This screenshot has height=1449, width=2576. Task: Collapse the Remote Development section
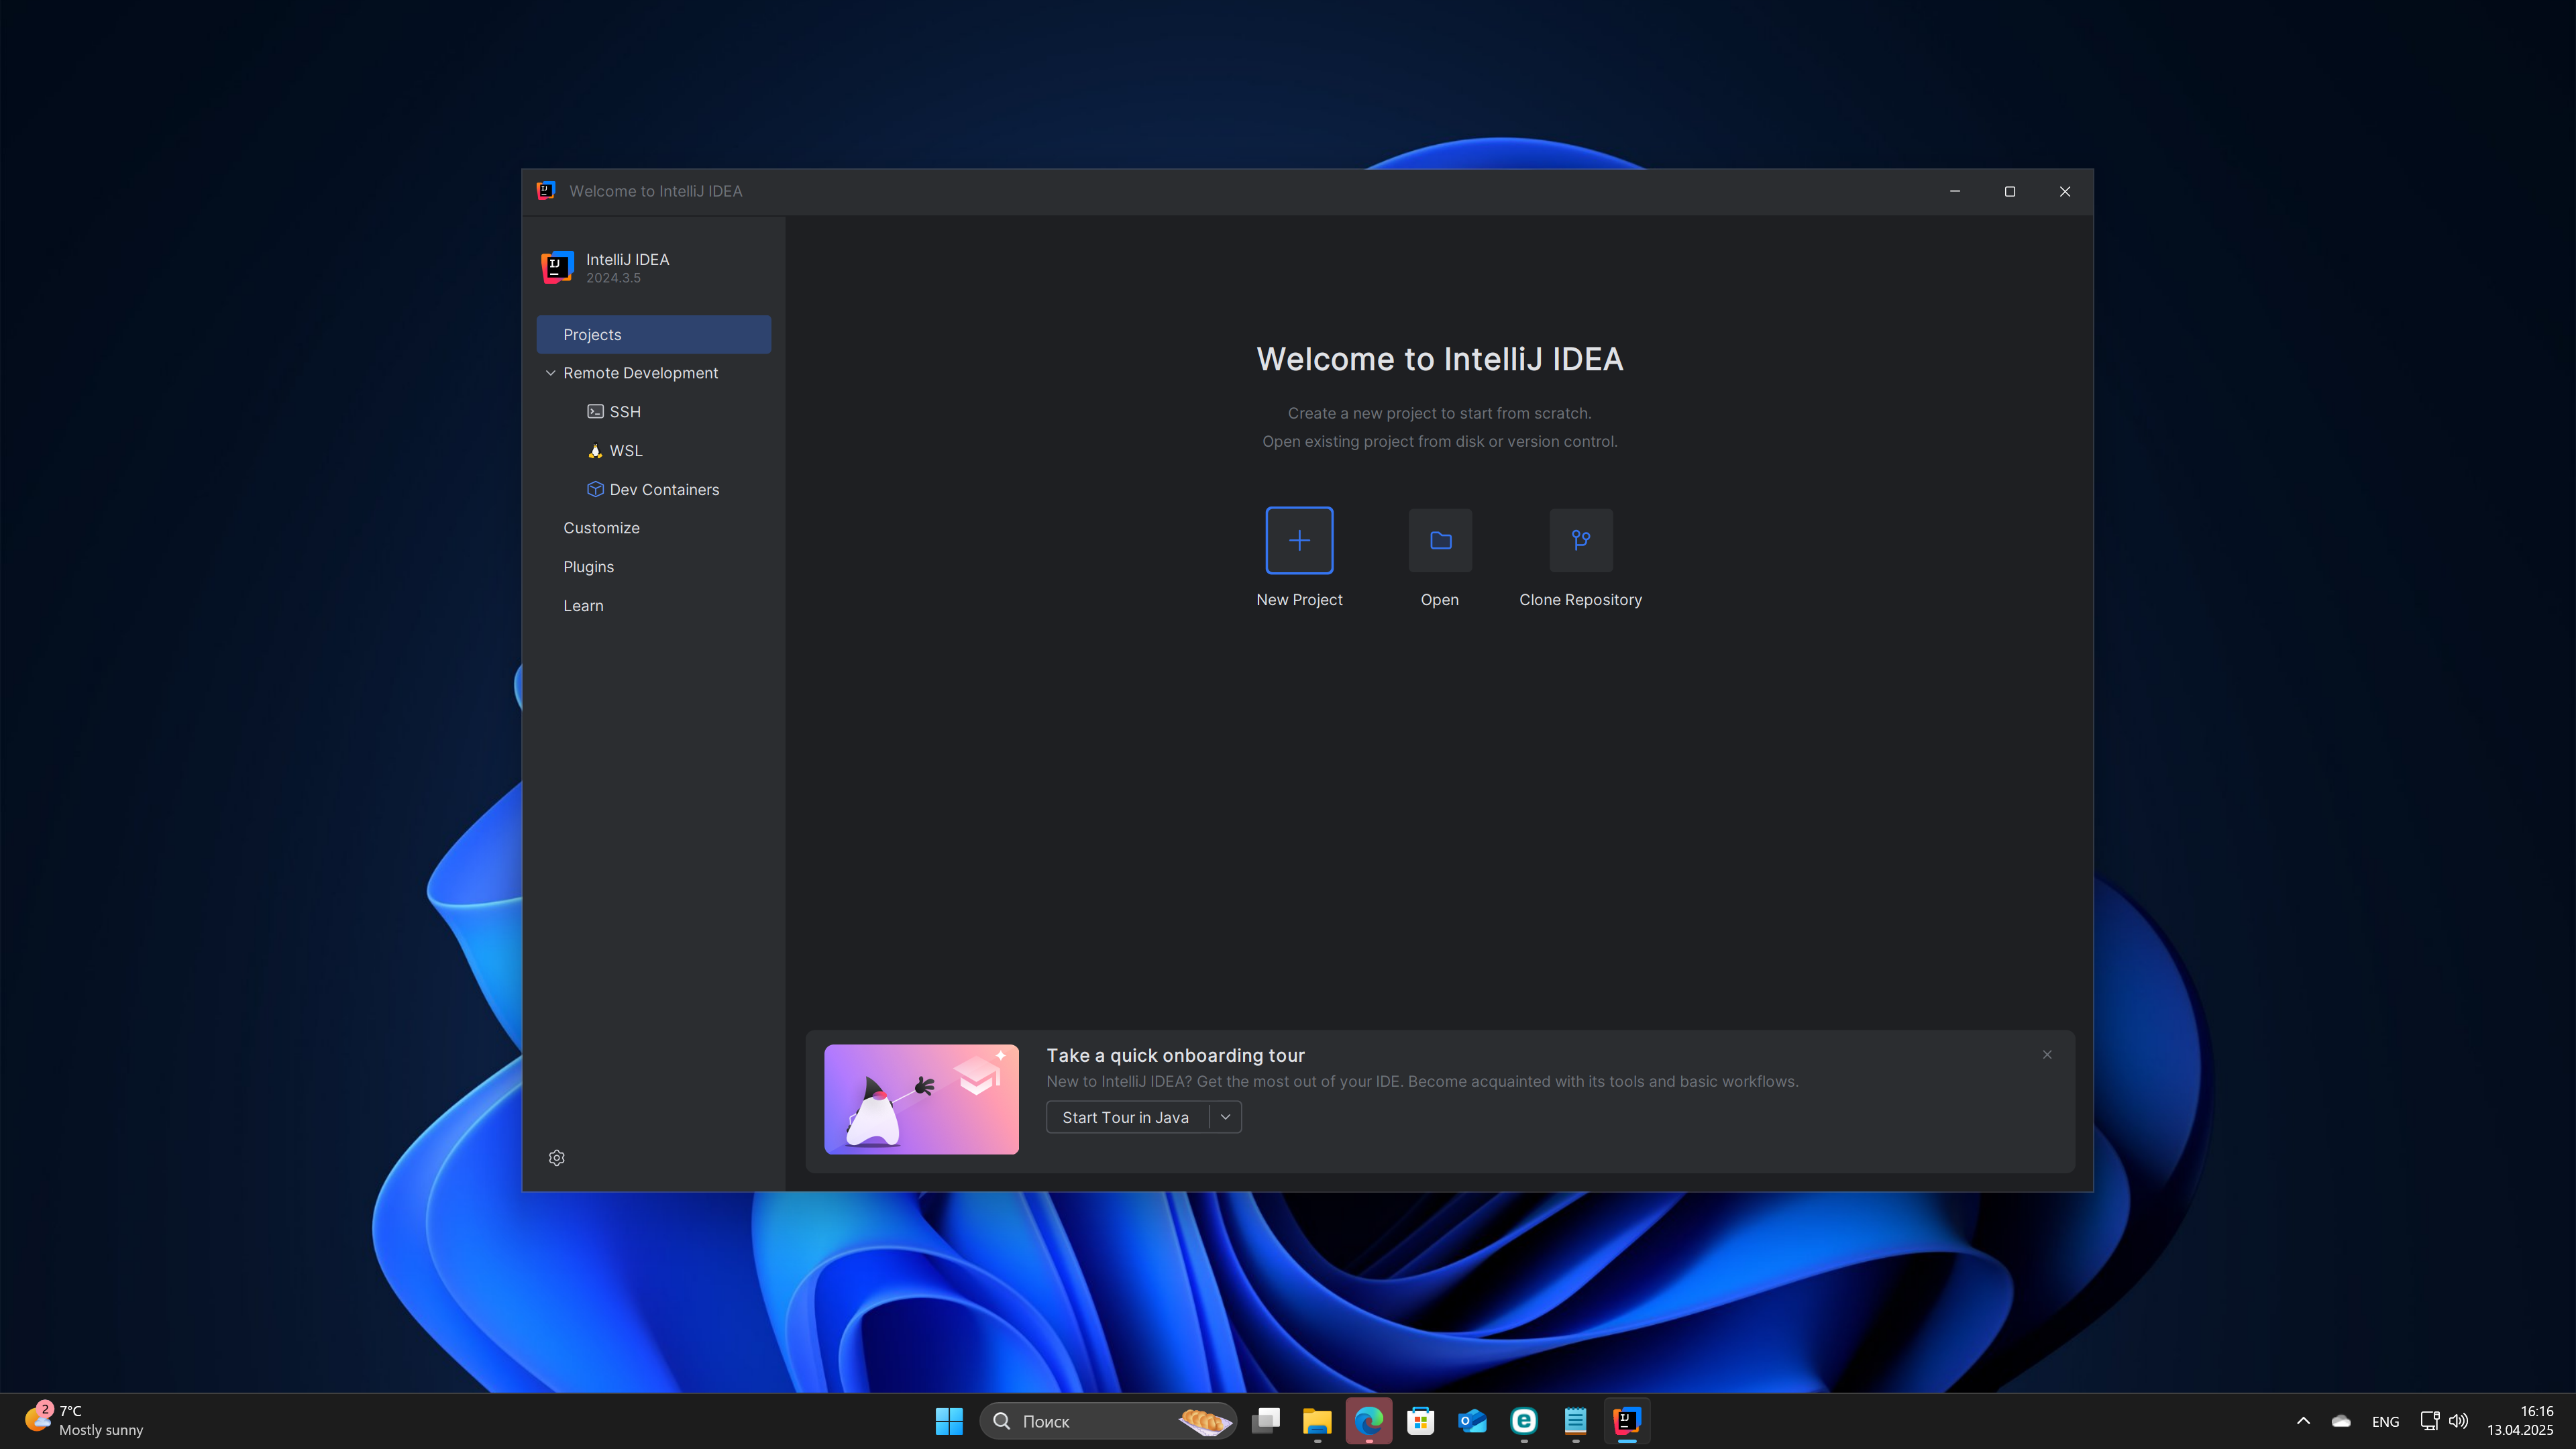click(x=550, y=373)
